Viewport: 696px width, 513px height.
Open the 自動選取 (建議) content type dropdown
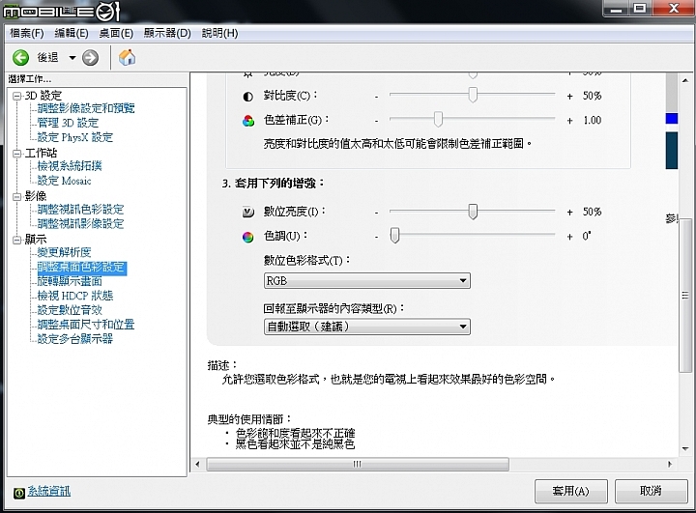(x=367, y=328)
